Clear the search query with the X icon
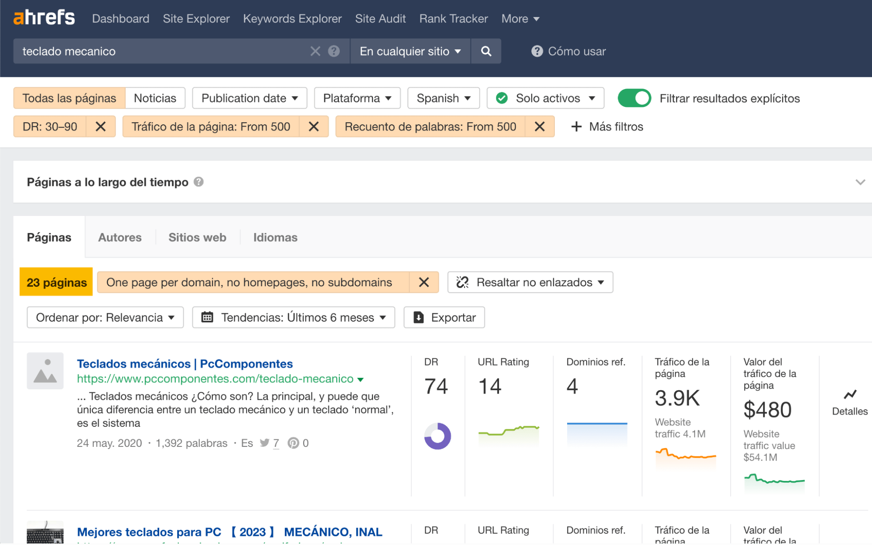Viewport: 872px width, 549px height. (315, 51)
